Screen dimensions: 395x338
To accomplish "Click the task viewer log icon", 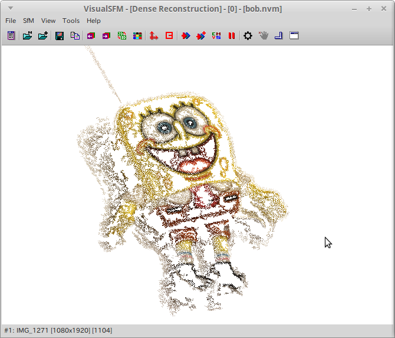I will click(x=11, y=35).
